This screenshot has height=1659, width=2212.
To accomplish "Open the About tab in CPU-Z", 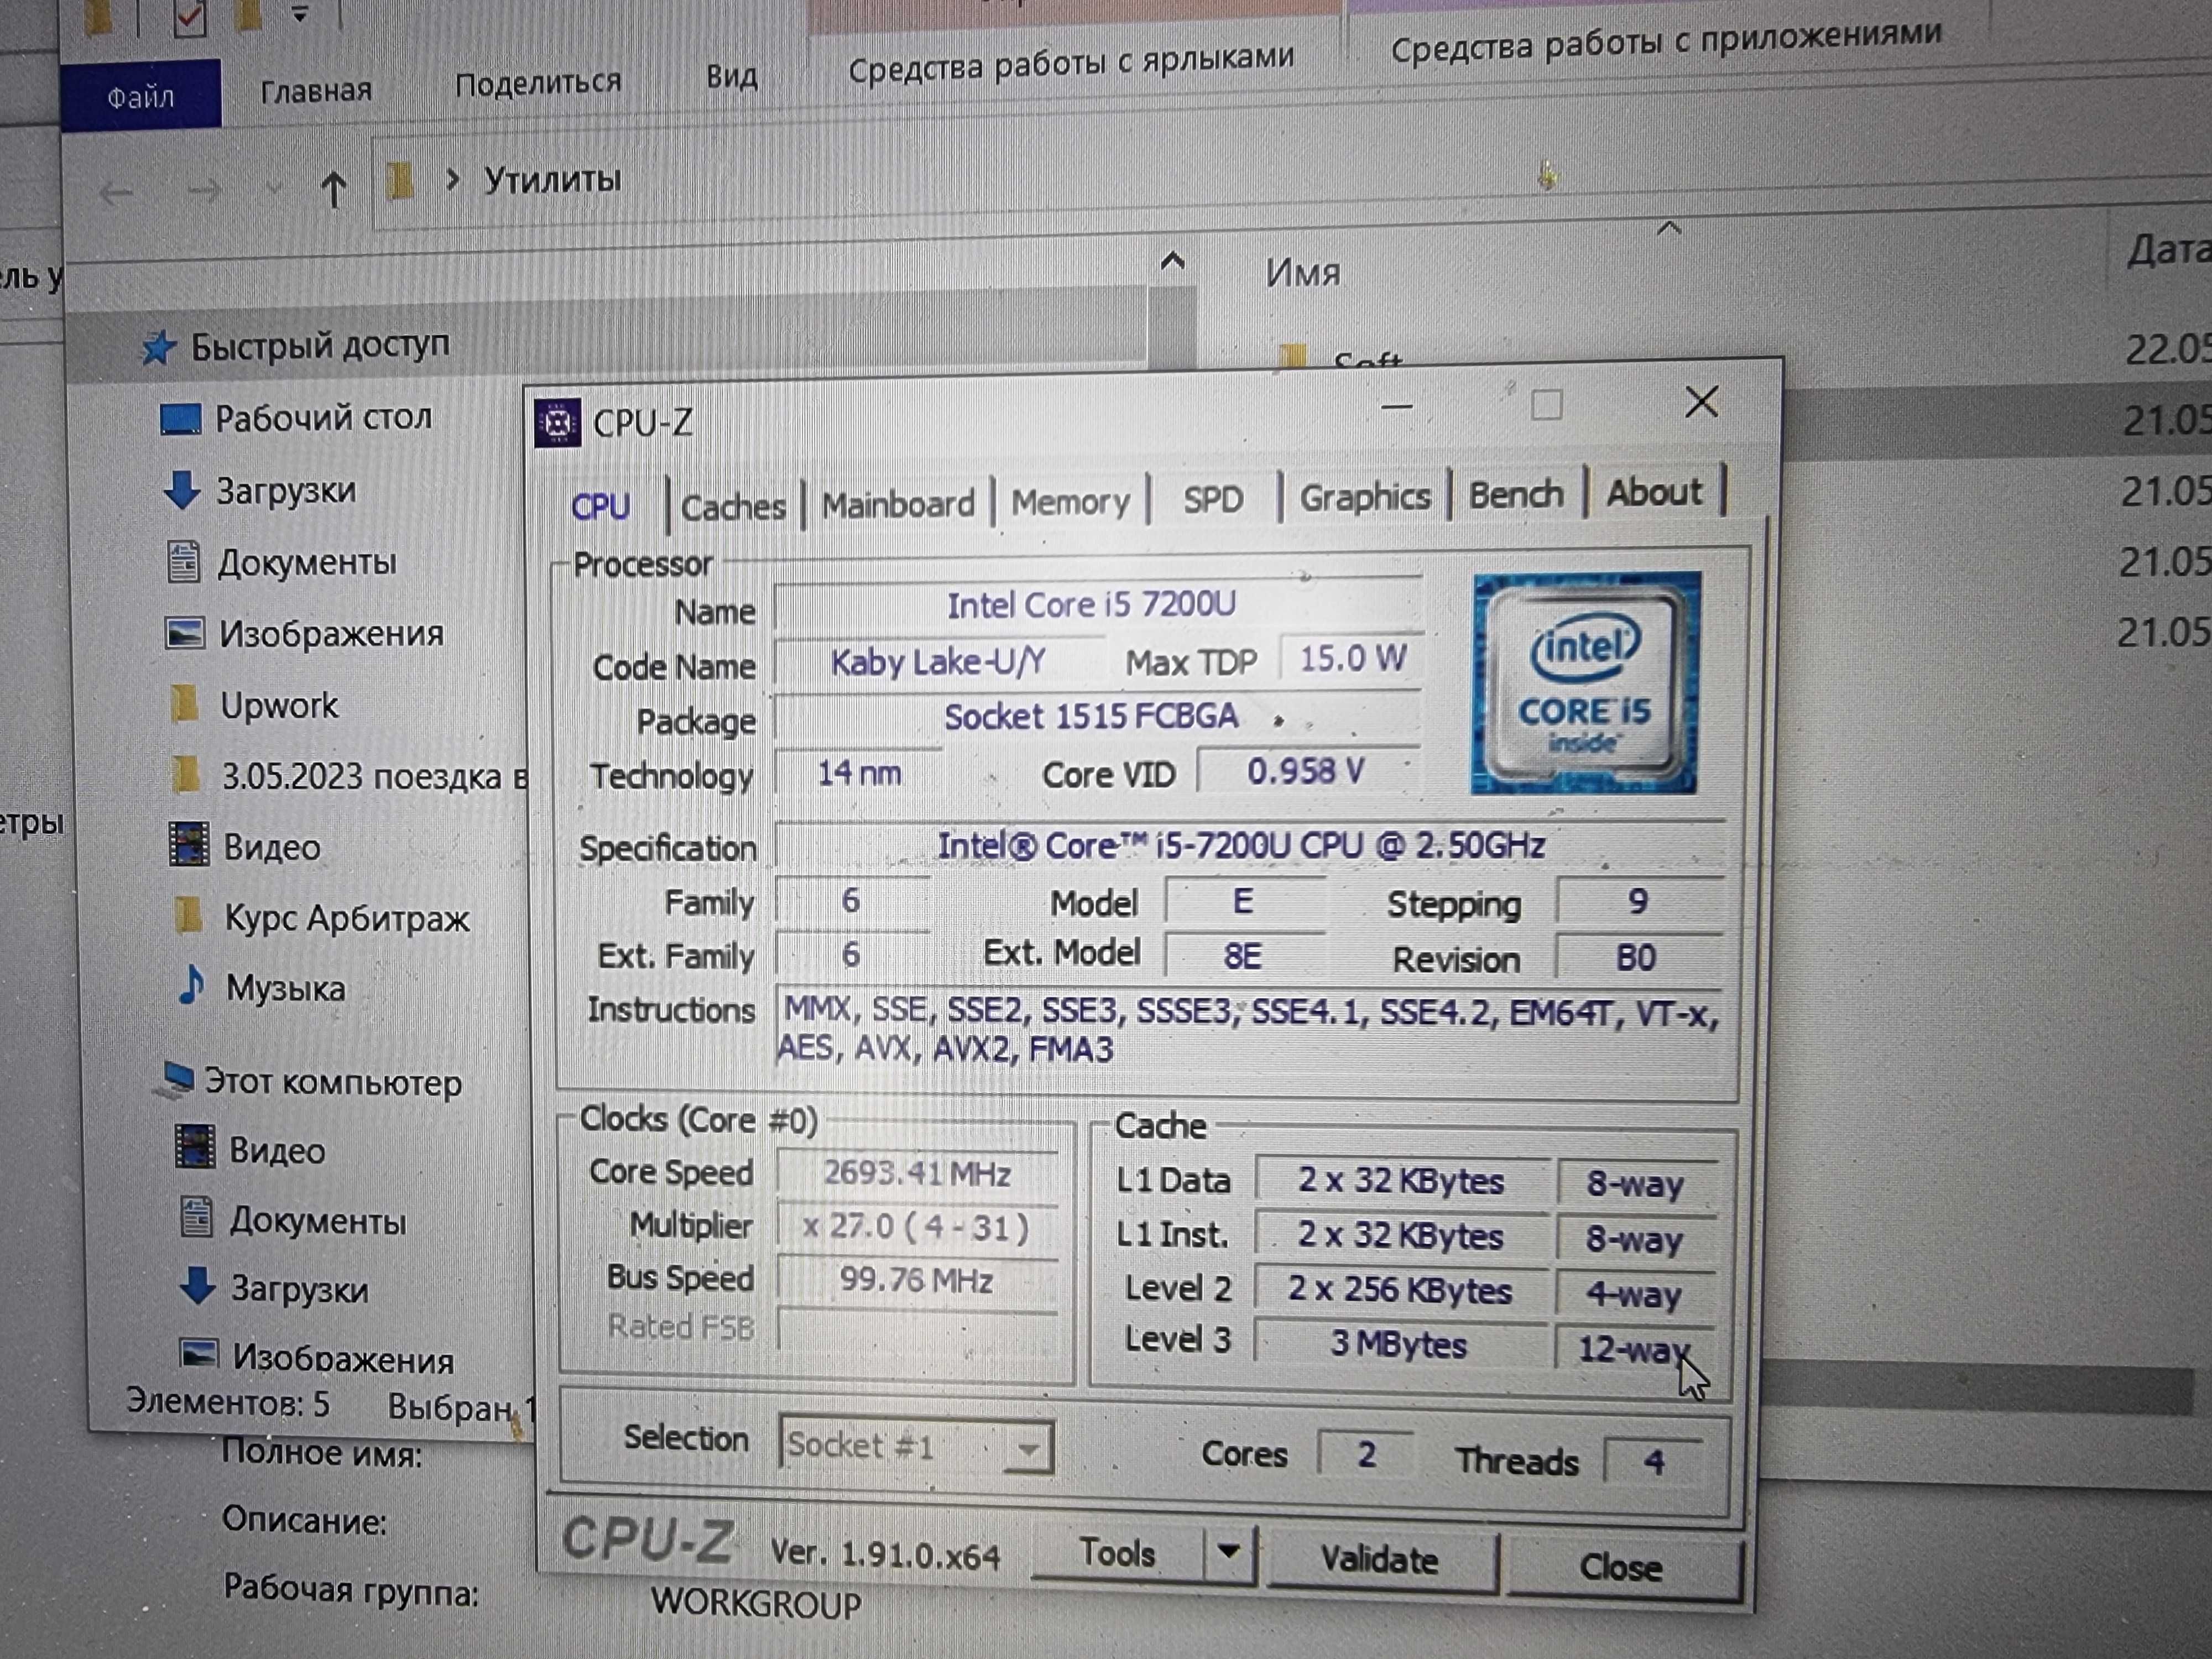I will tap(1654, 492).
